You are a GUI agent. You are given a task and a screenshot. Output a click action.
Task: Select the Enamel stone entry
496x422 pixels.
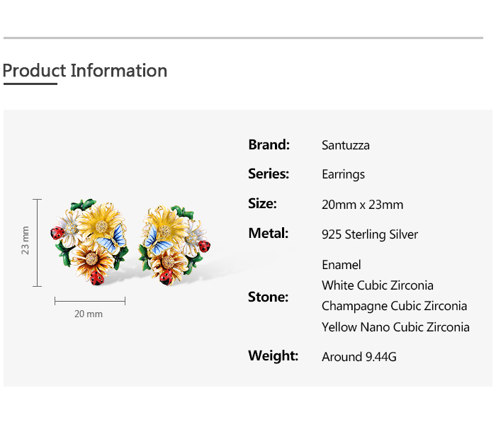342,265
